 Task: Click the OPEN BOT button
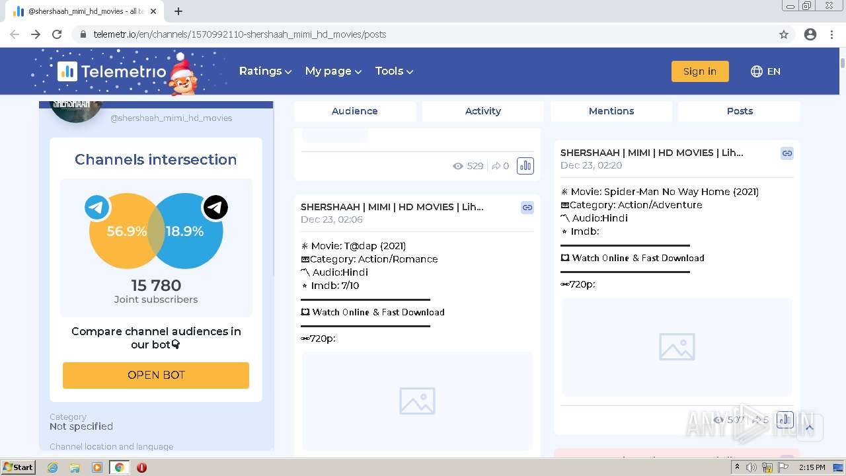156,375
